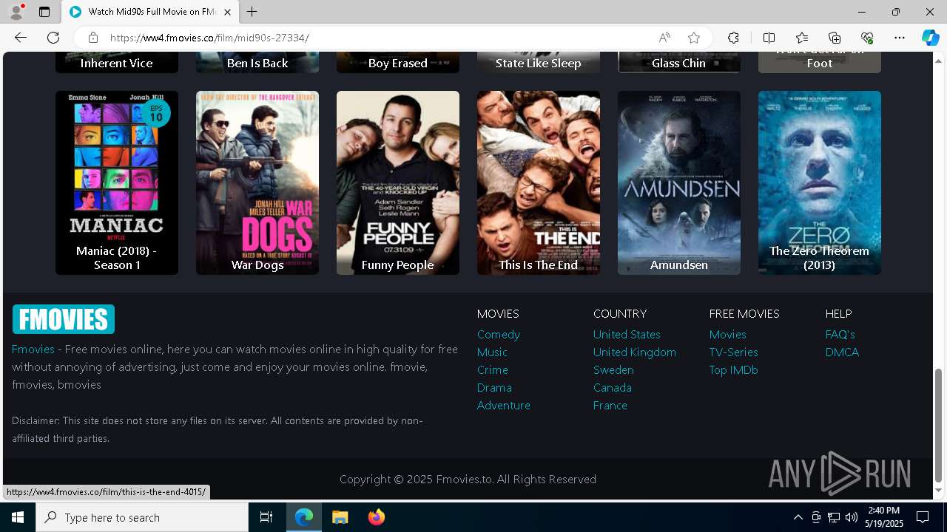This screenshot has height=532, width=947.
Task: Launch Copilot from the toolbar
Action: click(x=930, y=38)
